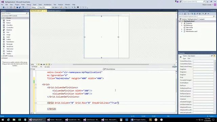217x122 pixels.
Task: Click the Refresh icon in Solution Explorer
Action: pyautogui.click(x=195, y=14)
